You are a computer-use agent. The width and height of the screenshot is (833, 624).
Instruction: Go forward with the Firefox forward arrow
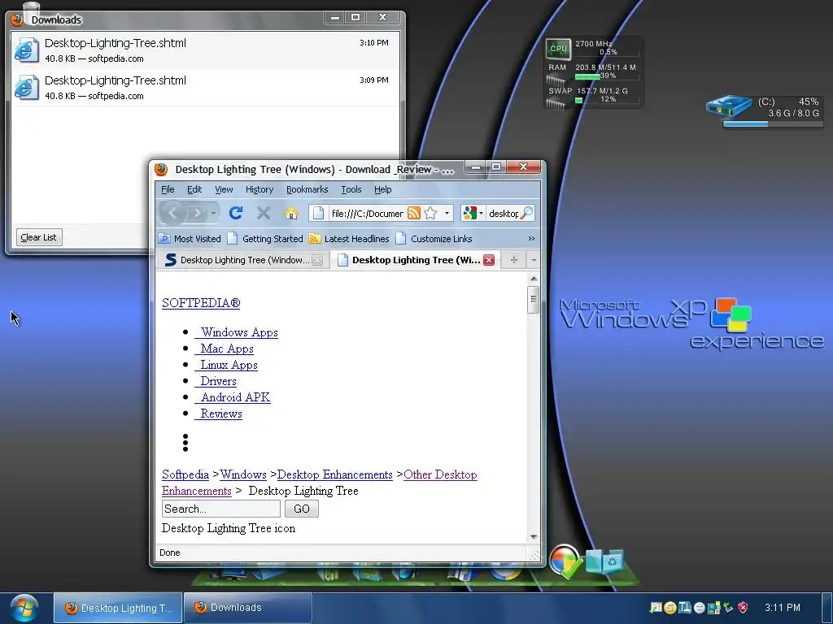tap(197, 213)
